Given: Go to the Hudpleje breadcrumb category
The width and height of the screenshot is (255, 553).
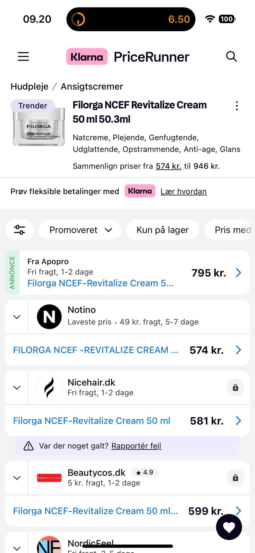Looking at the screenshot, I should tap(29, 87).
